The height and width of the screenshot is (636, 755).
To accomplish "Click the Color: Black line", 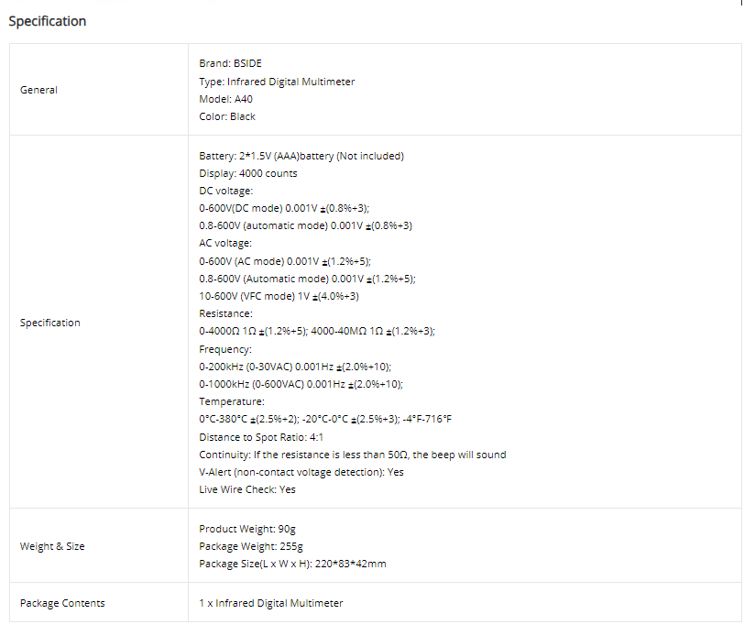I will (x=227, y=116).
